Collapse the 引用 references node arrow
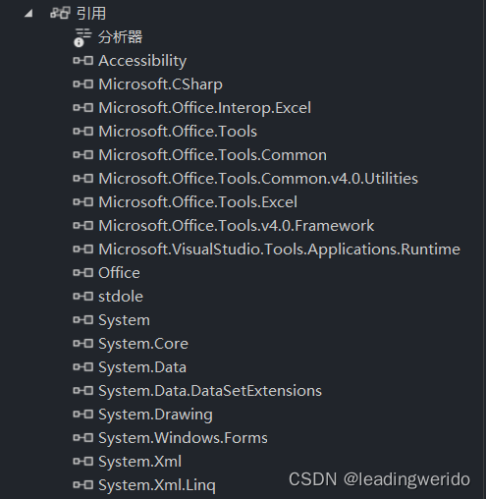486x499 pixels. (x=28, y=14)
